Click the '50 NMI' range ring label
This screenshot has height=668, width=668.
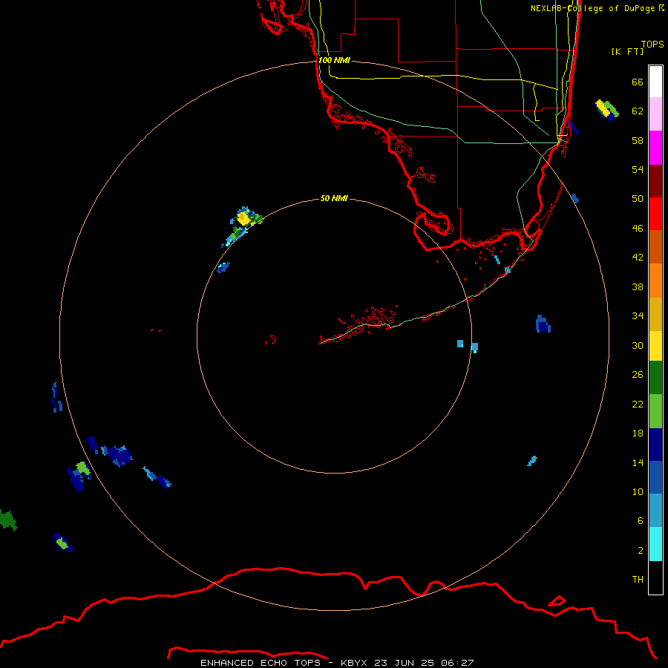pyautogui.click(x=334, y=198)
